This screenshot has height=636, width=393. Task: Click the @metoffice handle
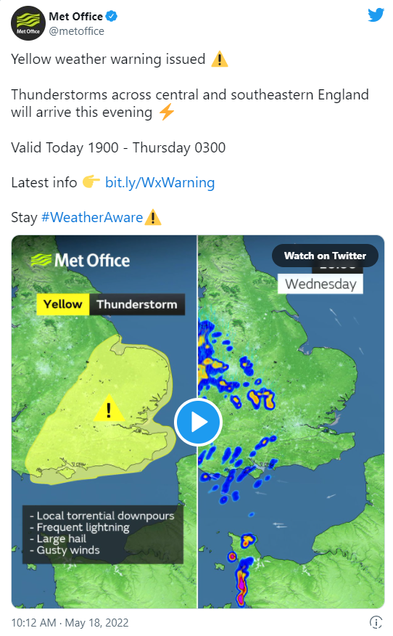point(77,31)
